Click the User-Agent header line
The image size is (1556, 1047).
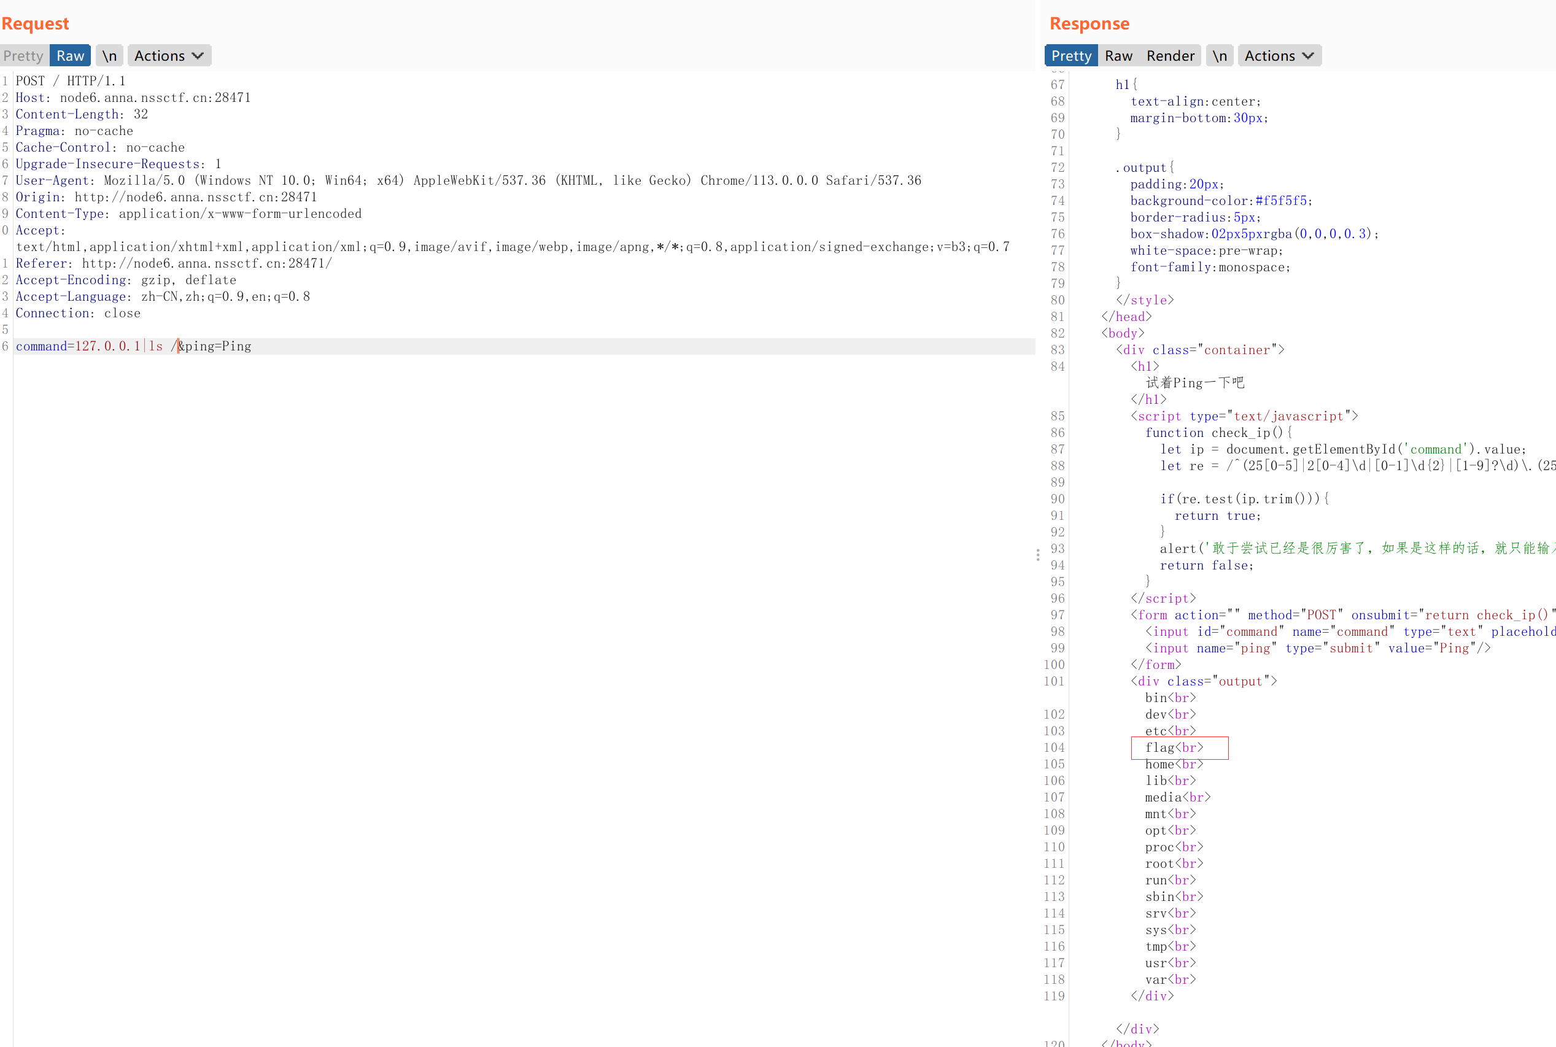pos(468,180)
